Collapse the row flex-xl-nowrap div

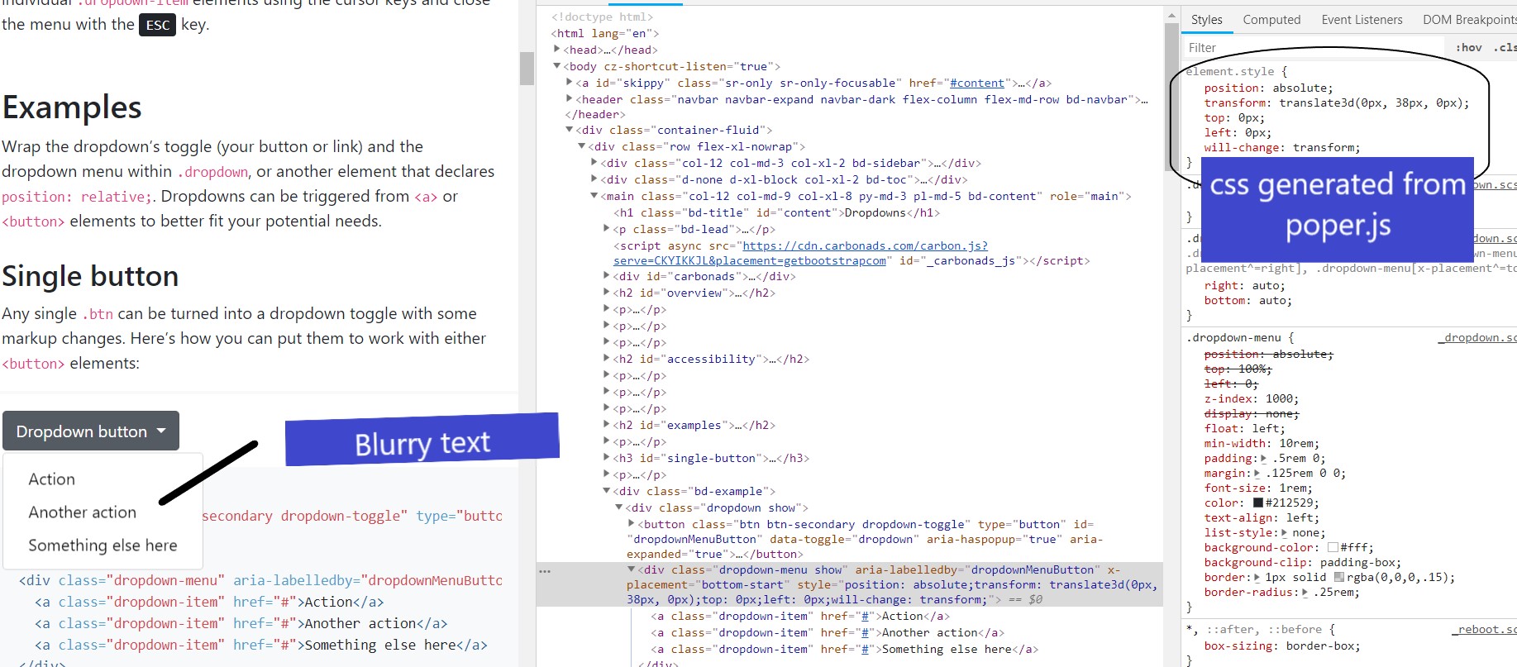pos(582,146)
